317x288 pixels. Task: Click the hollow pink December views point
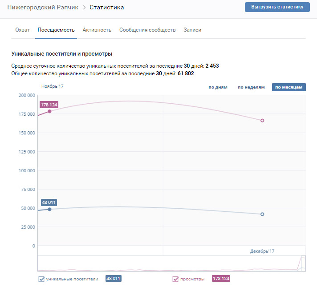262,121
